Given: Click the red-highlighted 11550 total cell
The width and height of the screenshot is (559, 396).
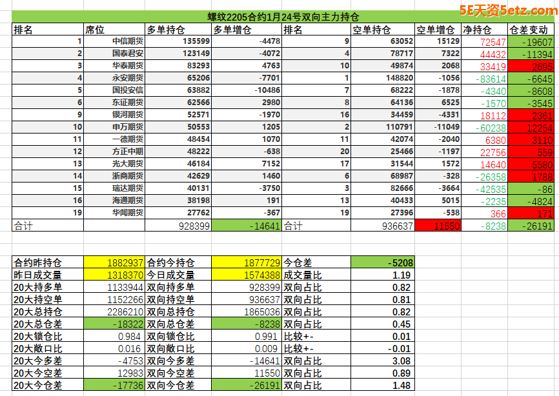Looking at the screenshot, I should point(437,226).
